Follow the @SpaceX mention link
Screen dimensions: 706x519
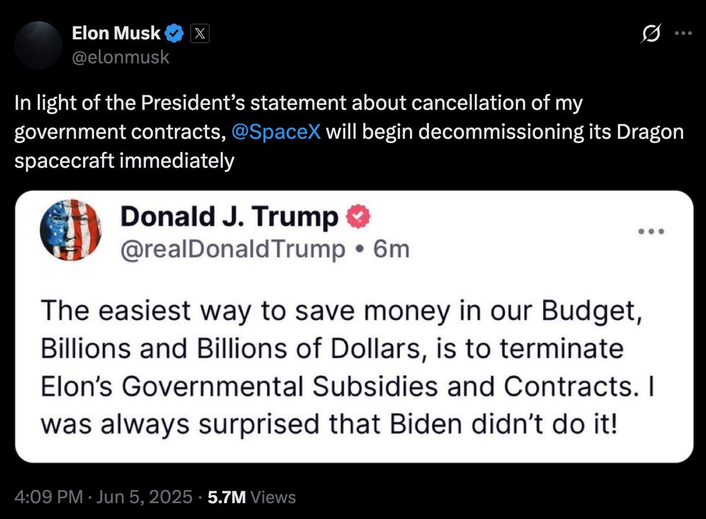pyautogui.click(x=277, y=131)
